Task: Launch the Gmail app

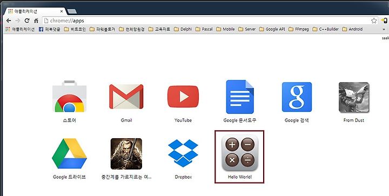Action: point(126,97)
